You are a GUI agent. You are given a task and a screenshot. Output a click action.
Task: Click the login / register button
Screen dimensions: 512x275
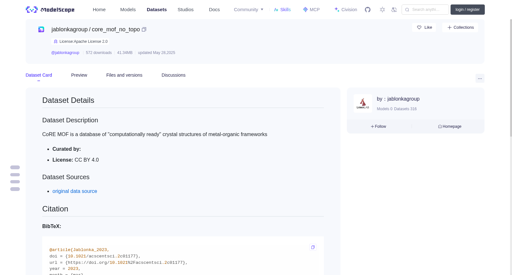468,10
